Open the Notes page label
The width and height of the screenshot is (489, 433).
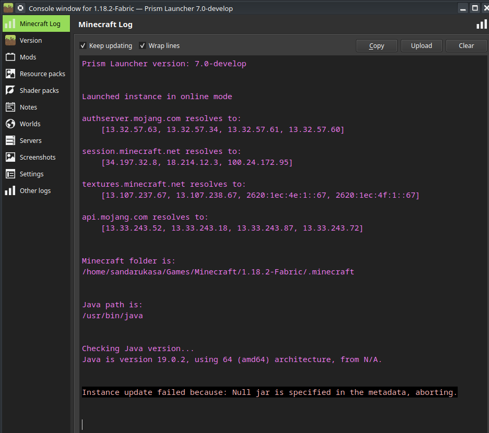coord(28,107)
